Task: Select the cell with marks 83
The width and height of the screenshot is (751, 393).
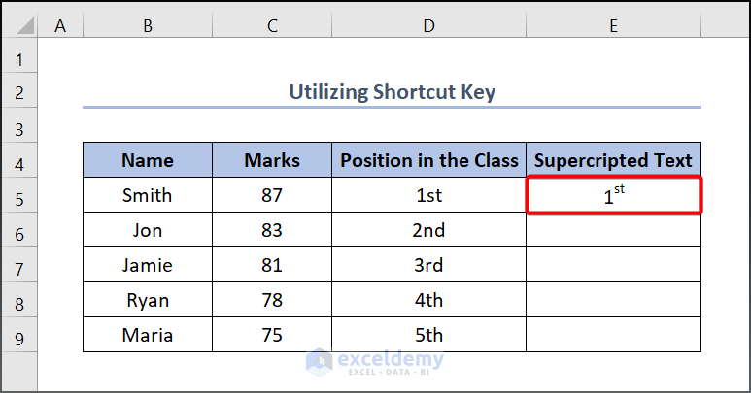Action: [x=272, y=230]
